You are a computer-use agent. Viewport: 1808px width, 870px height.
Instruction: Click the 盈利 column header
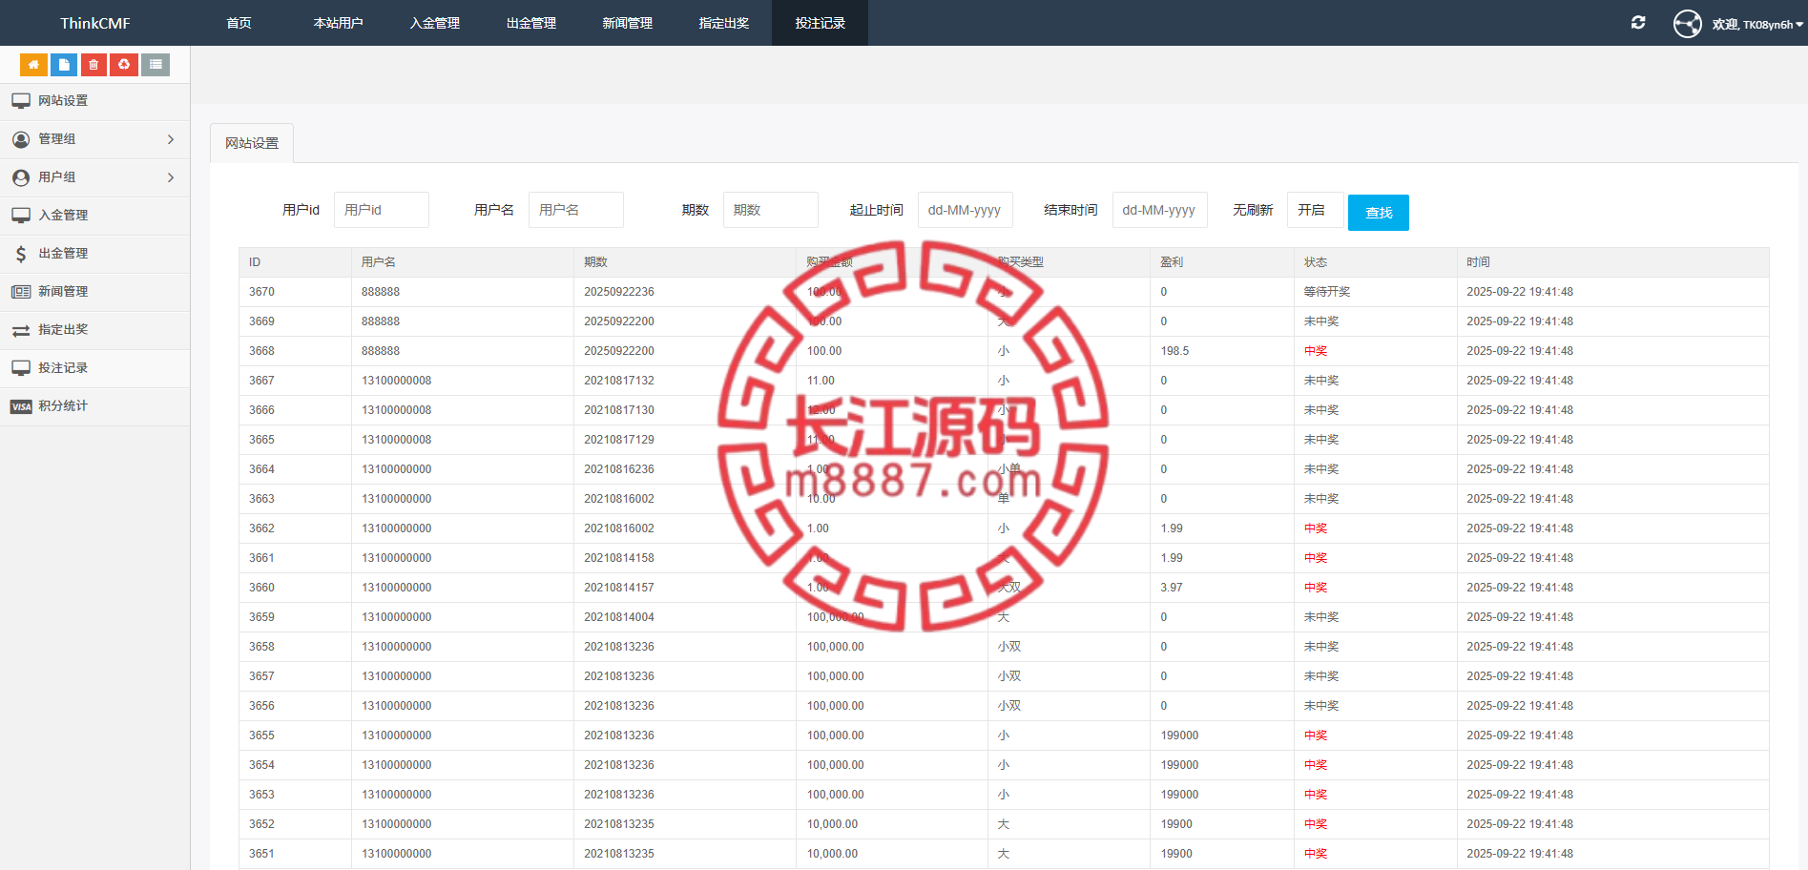[1221, 262]
